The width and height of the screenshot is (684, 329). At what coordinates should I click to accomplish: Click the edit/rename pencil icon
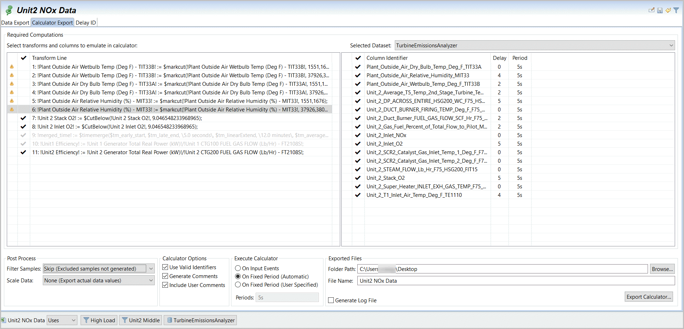coord(651,10)
